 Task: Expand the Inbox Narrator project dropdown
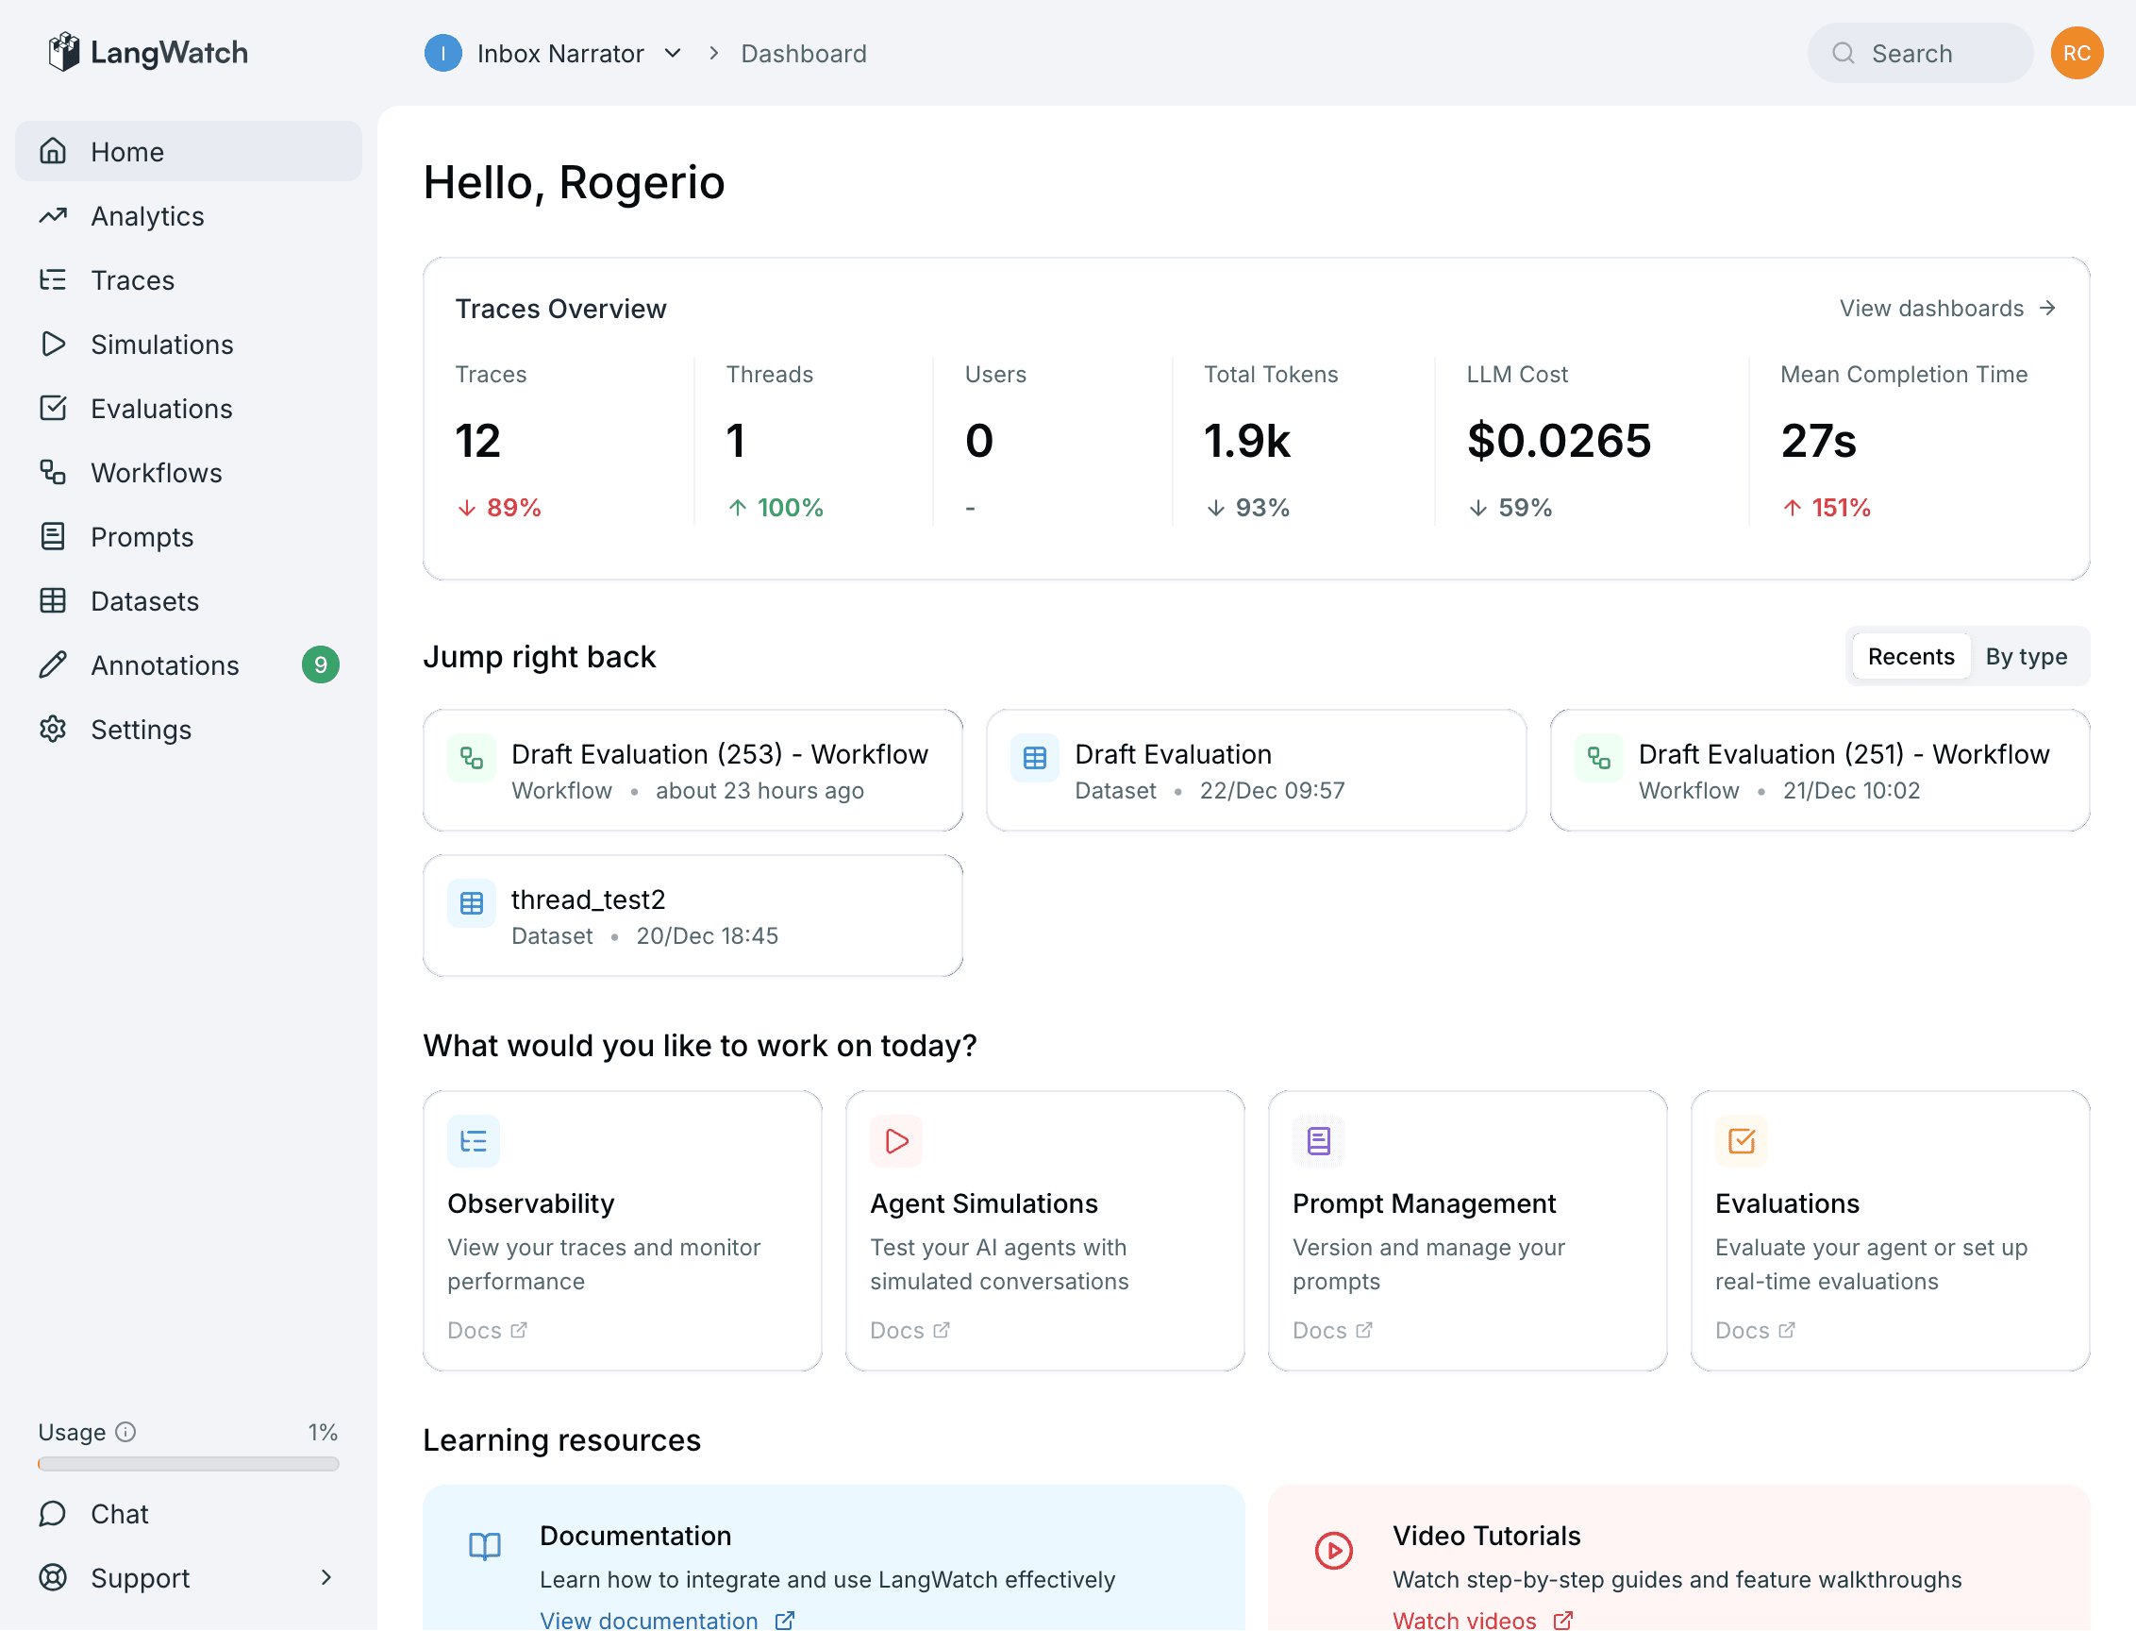point(672,54)
